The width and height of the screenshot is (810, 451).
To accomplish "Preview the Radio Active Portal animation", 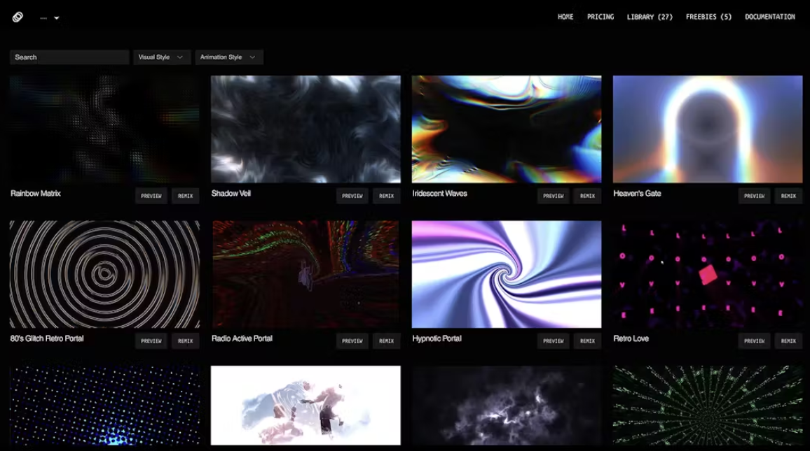I will (352, 341).
